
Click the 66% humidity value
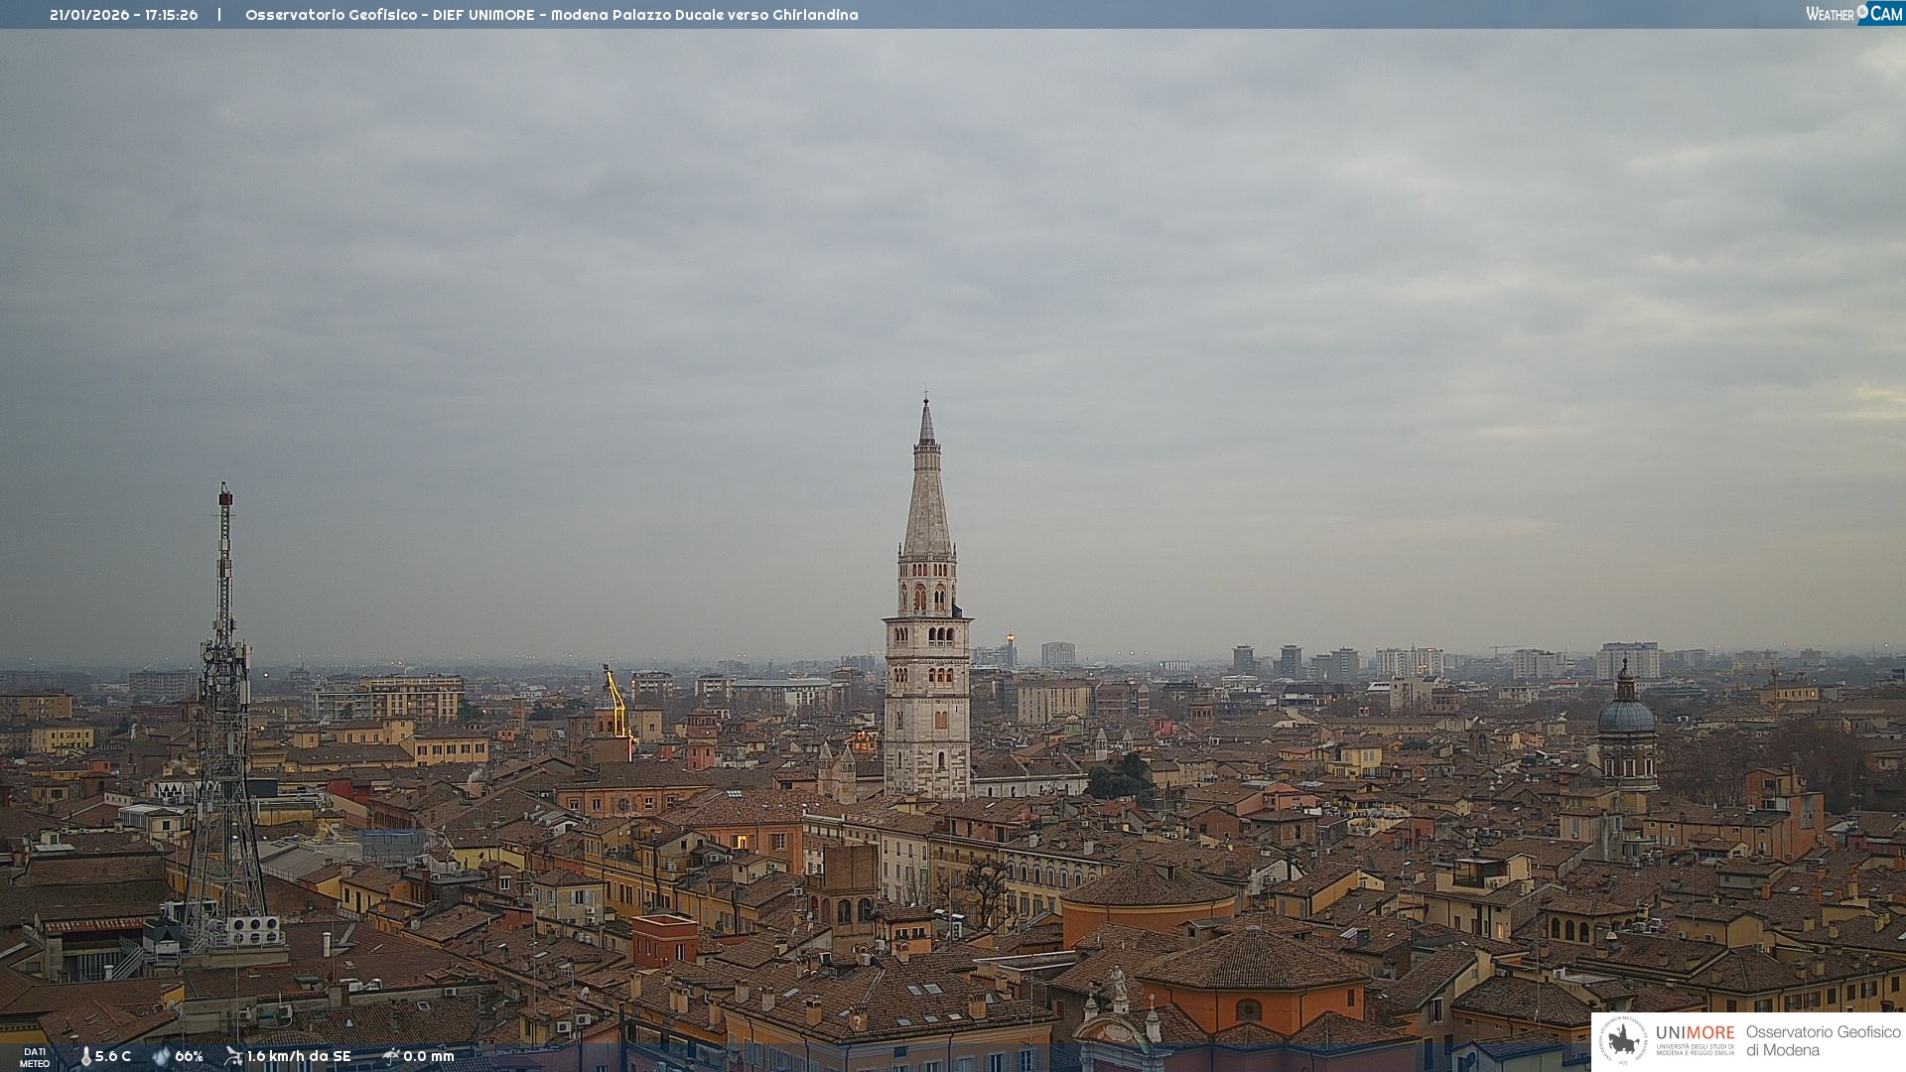[x=189, y=1056]
